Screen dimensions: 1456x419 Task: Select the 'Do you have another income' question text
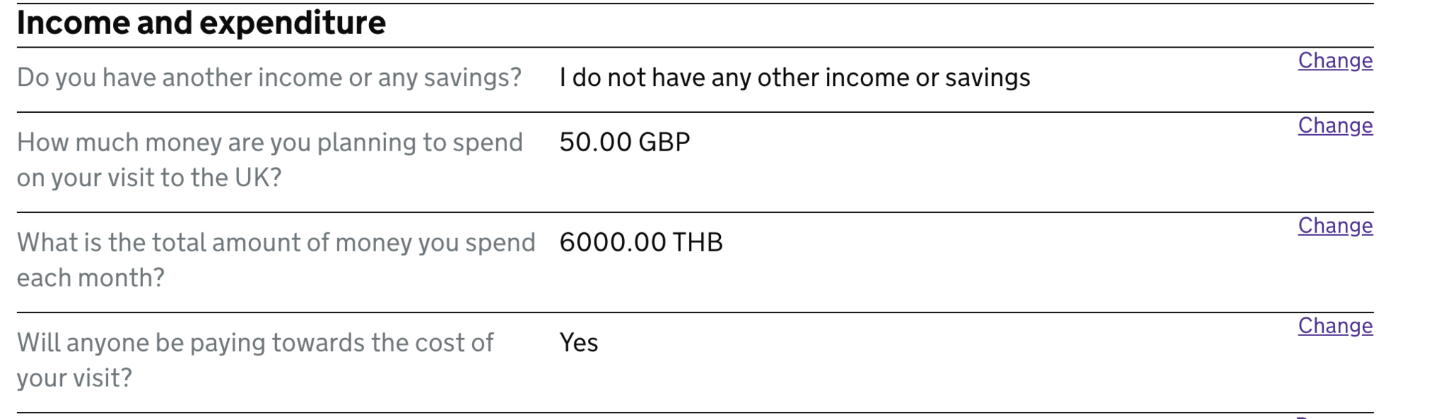coord(269,77)
